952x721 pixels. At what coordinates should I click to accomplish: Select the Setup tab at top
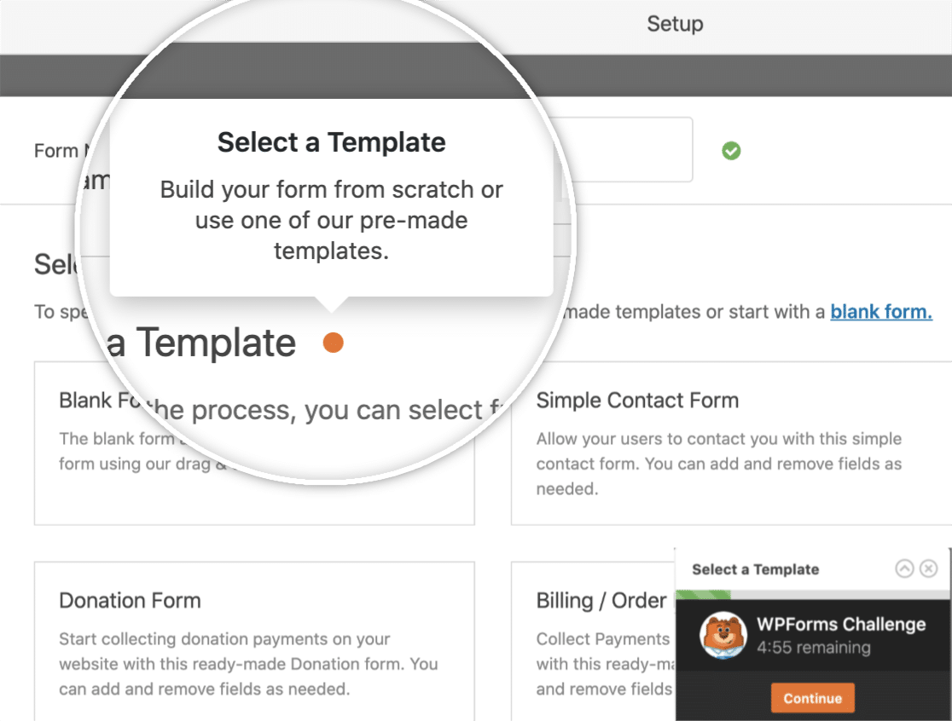click(x=675, y=24)
